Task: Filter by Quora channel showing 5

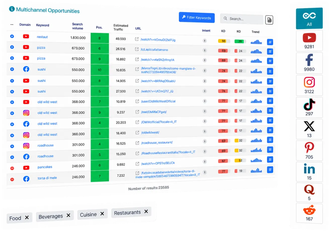Action: [x=309, y=193]
